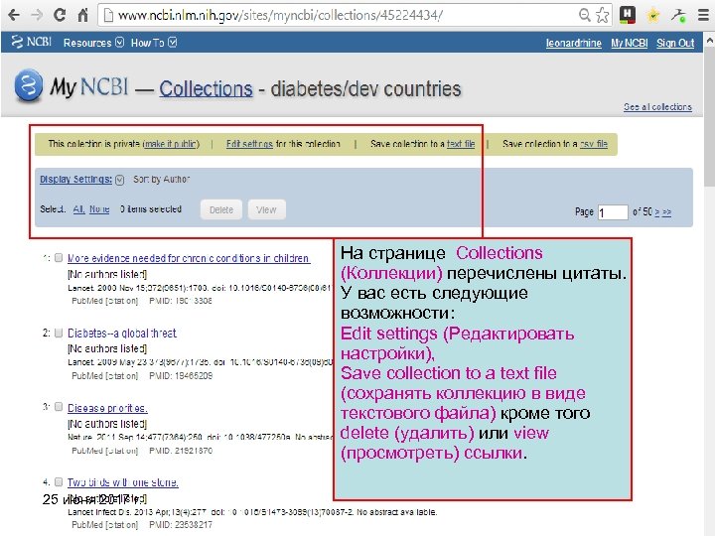Image resolution: width=715 pixels, height=536 pixels.
Task: Save collection via text file link
Action: click(461, 144)
